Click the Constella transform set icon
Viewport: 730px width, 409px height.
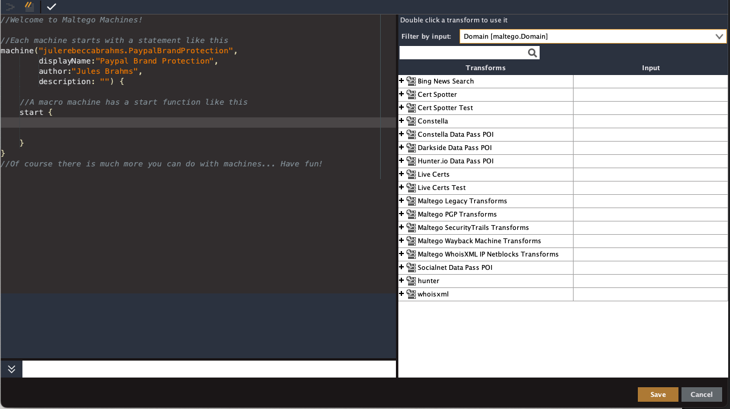[x=411, y=121]
